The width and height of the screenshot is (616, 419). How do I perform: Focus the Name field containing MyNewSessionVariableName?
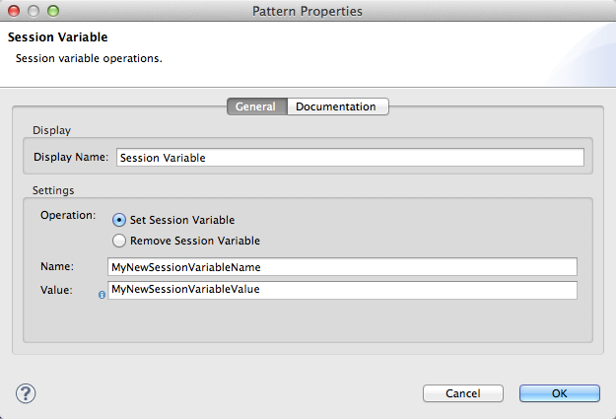(x=341, y=266)
